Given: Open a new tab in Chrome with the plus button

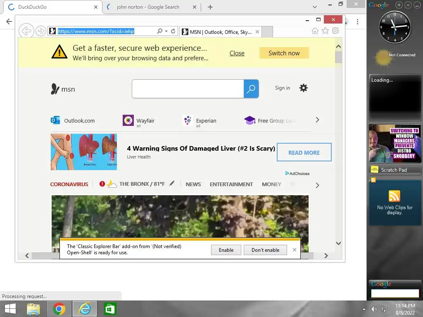Looking at the screenshot, I should tap(210, 7).
